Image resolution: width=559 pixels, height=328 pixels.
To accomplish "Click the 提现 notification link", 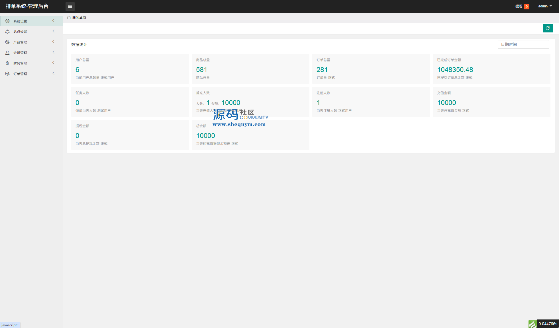I will (x=519, y=6).
